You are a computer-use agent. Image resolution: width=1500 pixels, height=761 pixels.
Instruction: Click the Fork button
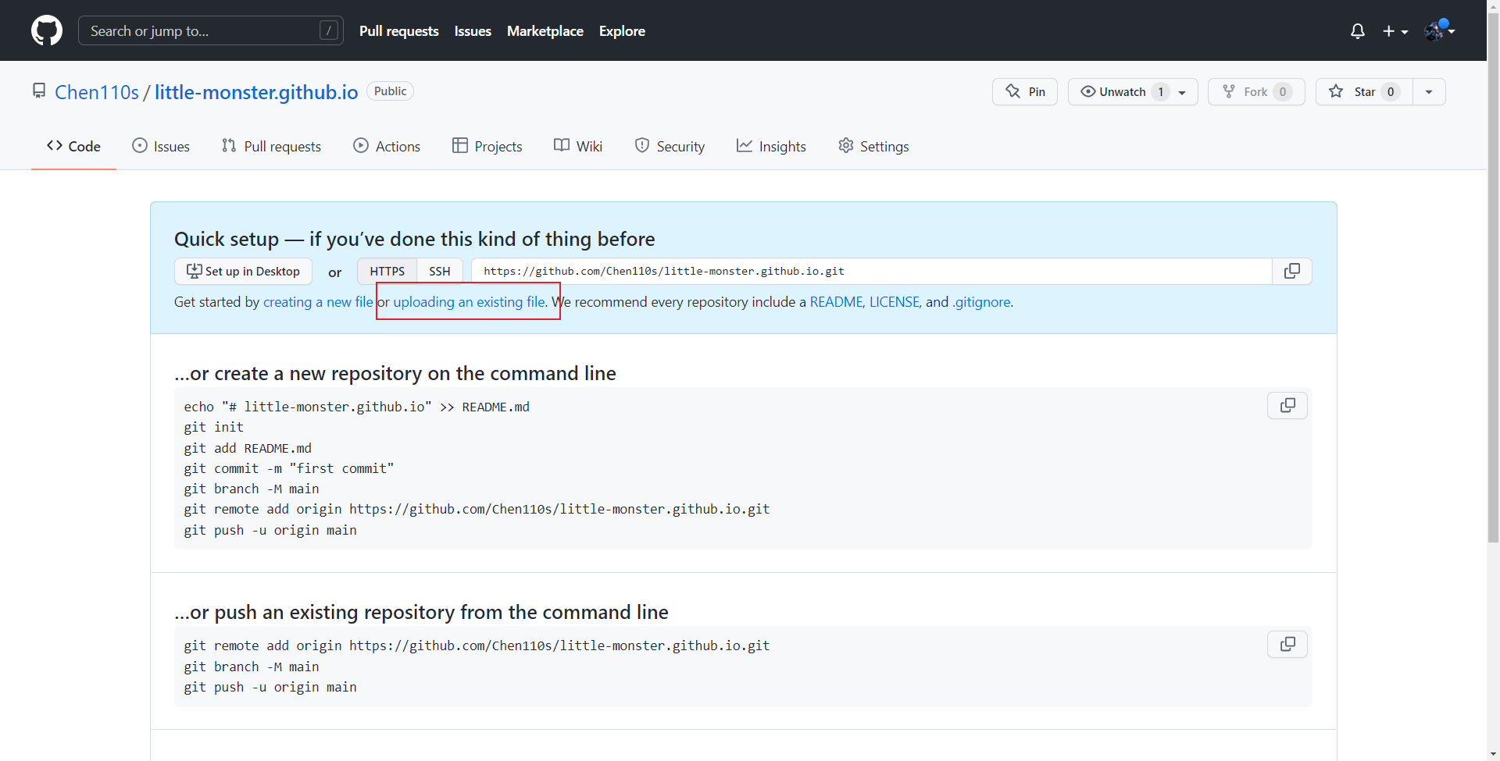click(1256, 91)
